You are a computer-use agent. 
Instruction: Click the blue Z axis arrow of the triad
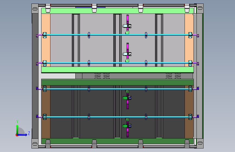click(22, 135)
